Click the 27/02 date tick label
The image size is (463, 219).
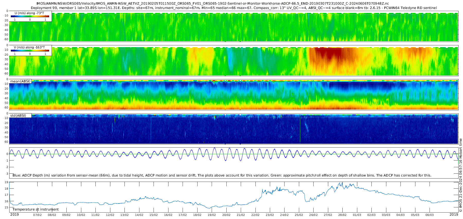328,215
